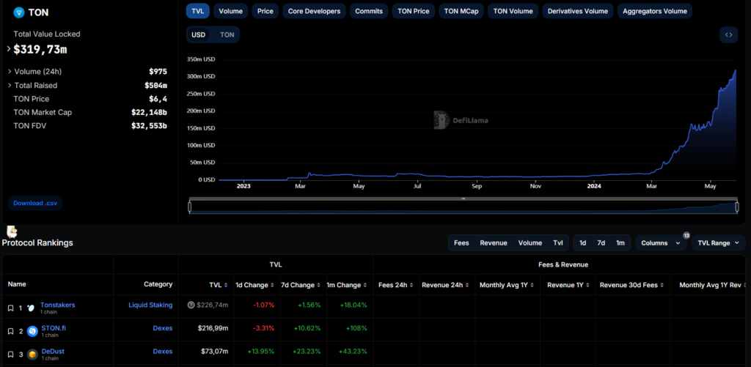Bookmark the Tonstakers protocol row
Viewport: 751px width, 367px height.
coord(10,308)
